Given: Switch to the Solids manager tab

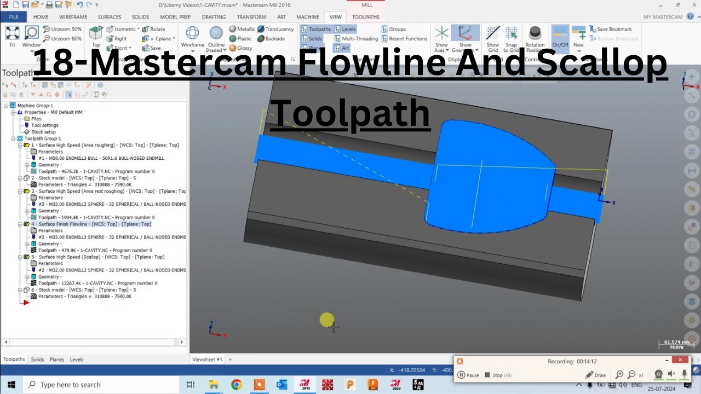Looking at the screenshot, I should 37,360.
